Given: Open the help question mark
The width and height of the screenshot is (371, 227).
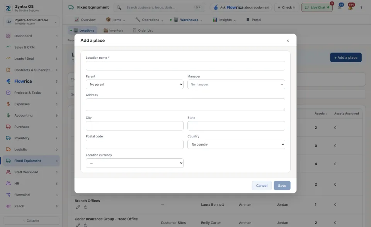Looking at the screenshot, I should (361, 8).
